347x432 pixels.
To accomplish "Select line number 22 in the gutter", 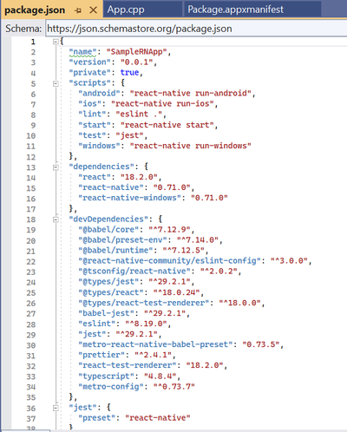I will point(31,261).
